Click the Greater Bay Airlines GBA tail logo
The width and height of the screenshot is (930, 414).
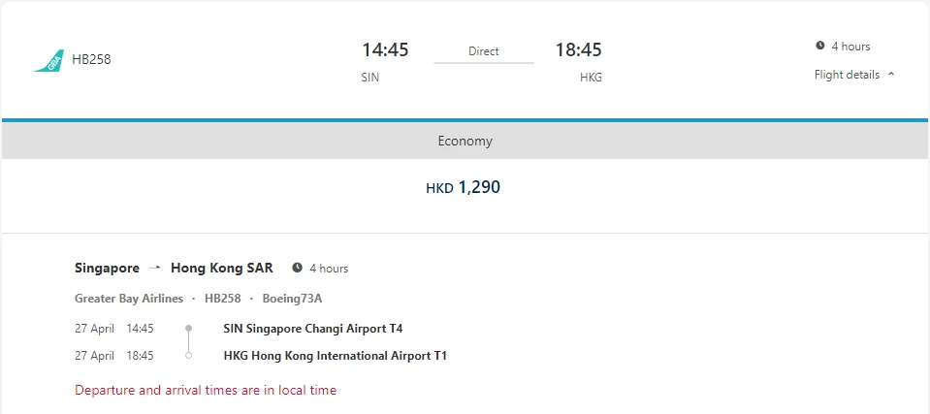pos(48,60)
